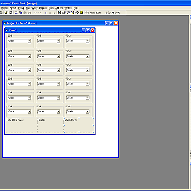Show the Toolbox via toolbar icon
Viewport: 191px width, 191px height.
pos(77,13)
